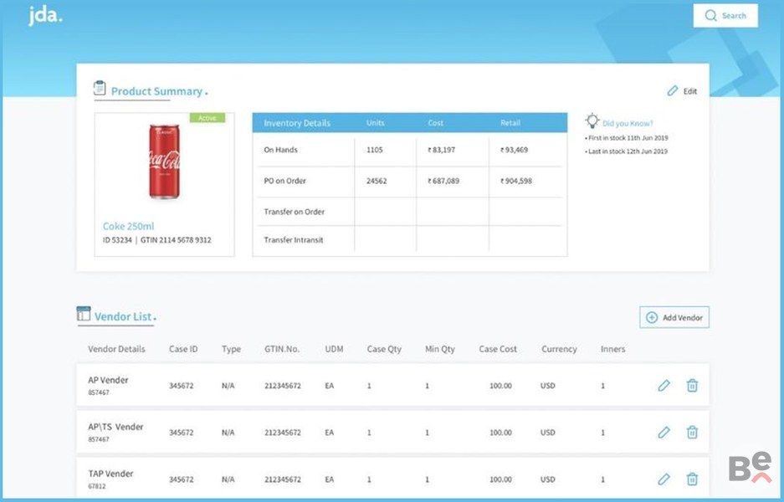Screen dimensions: 784x502
Task: Click the PO on Order units 24562
Action: click(377, 181)
